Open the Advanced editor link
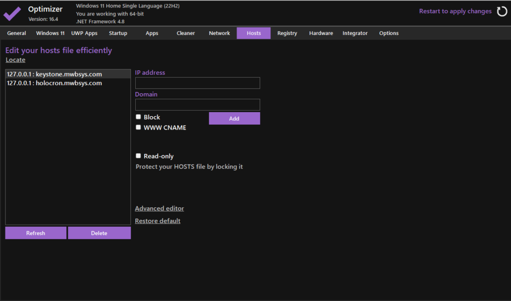The height and width of the screenshot is (301, 511). click(x=159, y=208)
